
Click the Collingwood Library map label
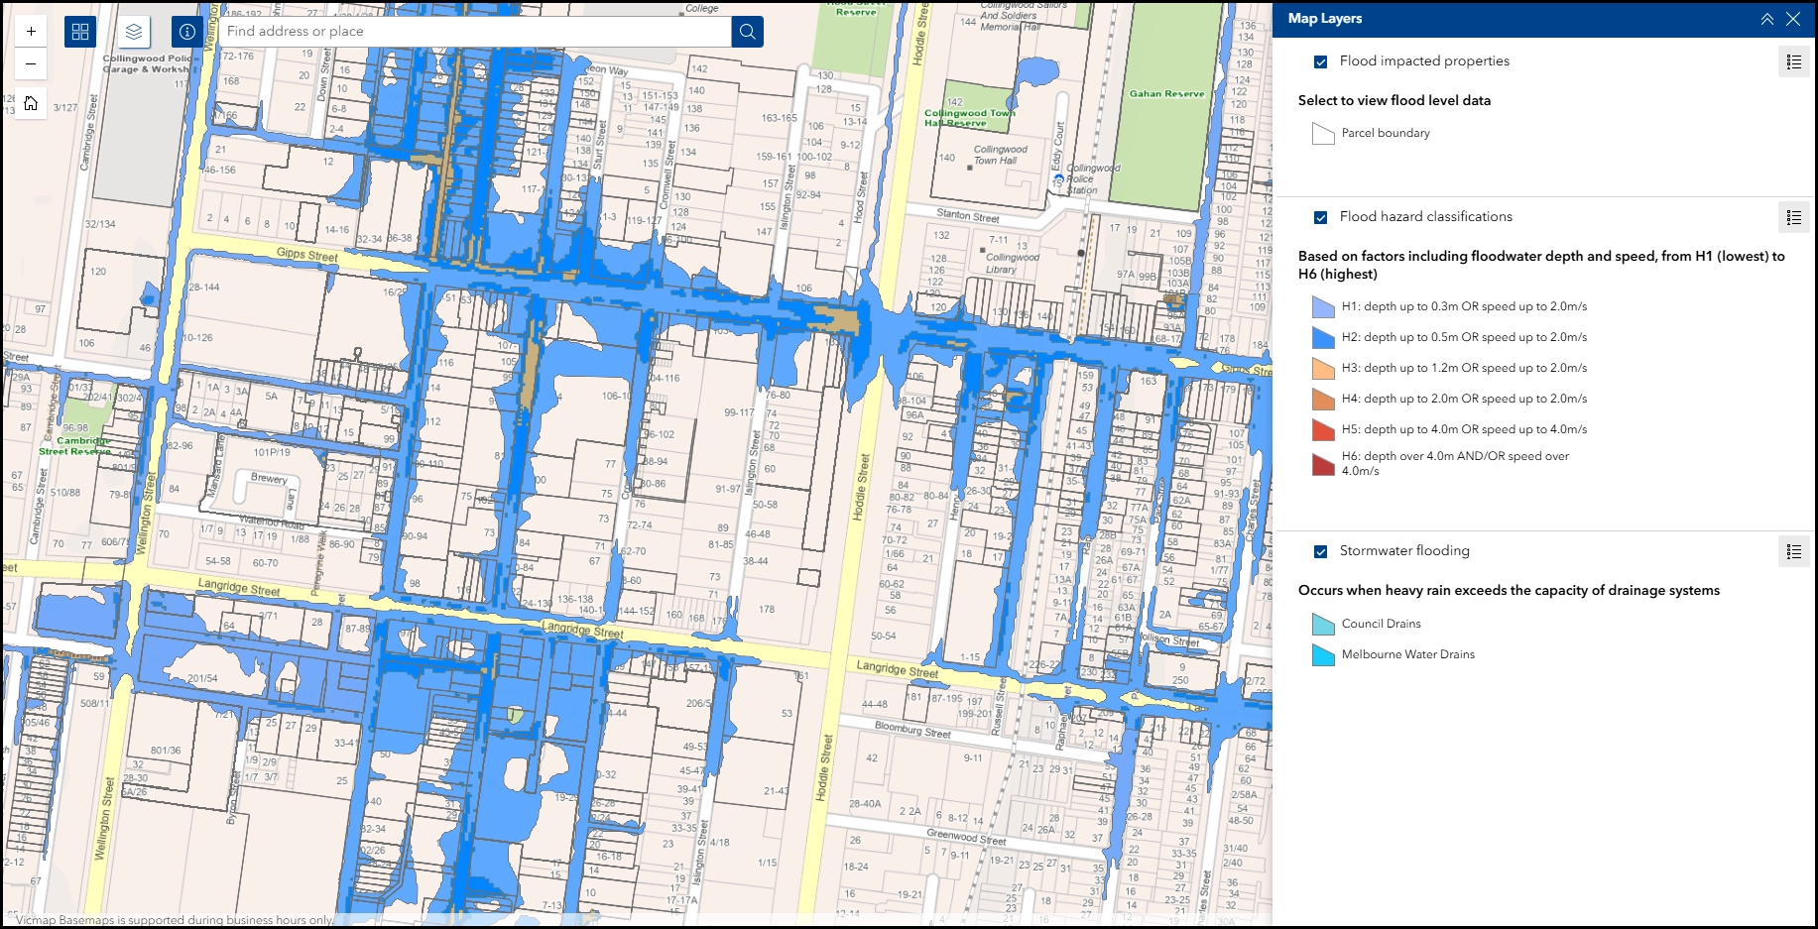tap(1013, 263)
